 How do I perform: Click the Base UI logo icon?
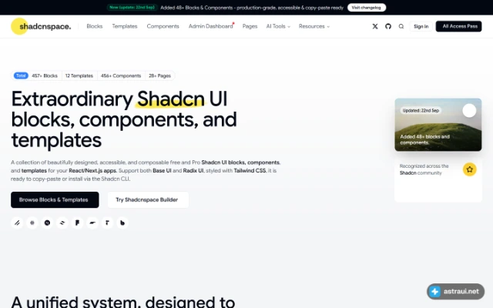click(x=122, y=223)
